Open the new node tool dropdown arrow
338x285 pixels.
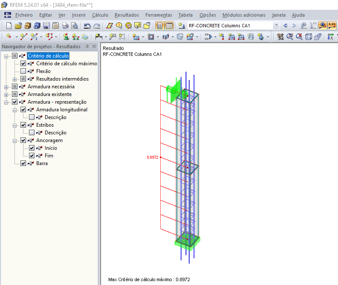coord(17,37)
